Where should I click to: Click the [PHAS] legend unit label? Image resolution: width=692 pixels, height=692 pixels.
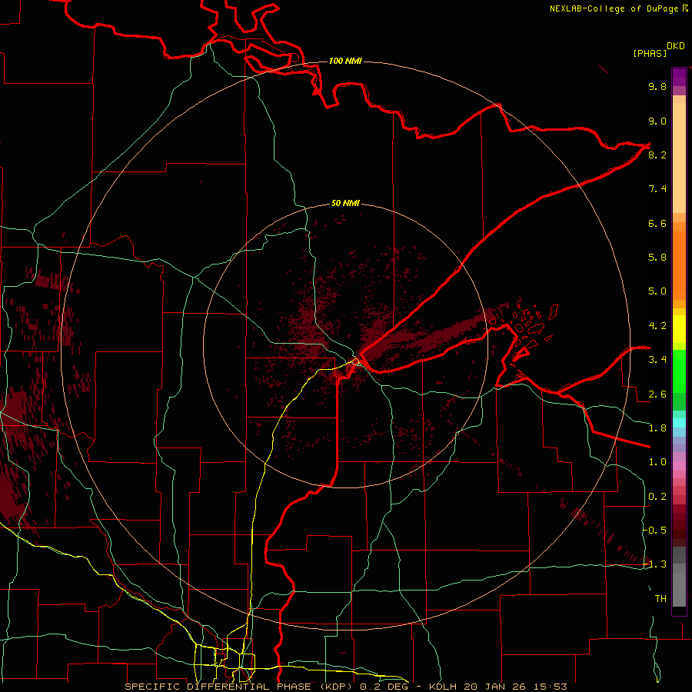[650, 53]
